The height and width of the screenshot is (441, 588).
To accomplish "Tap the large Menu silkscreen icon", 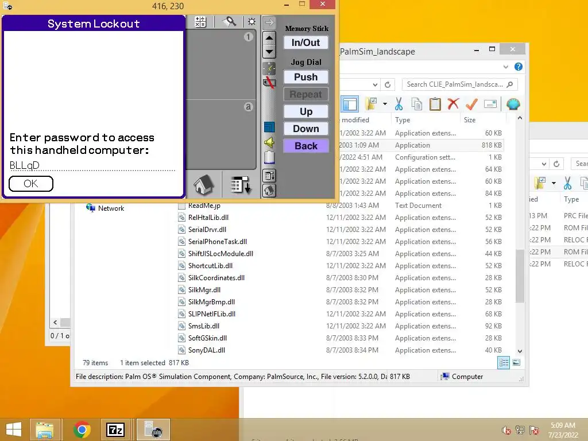I will click(241, 185).
